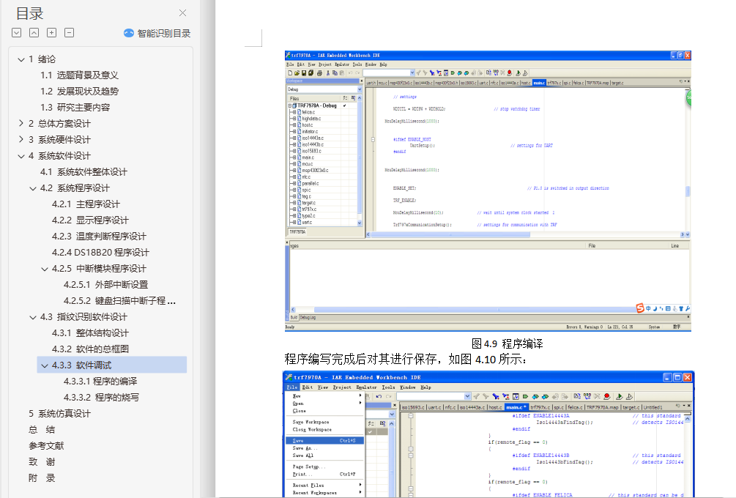
Task: Expand chapter 3 系统硬件设计
Action: pyautogui.click(x=21, y=139)
